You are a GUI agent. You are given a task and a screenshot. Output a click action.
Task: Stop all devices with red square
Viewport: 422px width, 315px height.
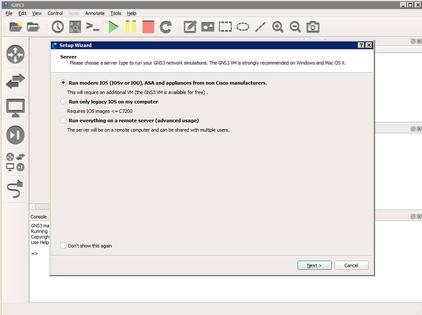[148, 27]
